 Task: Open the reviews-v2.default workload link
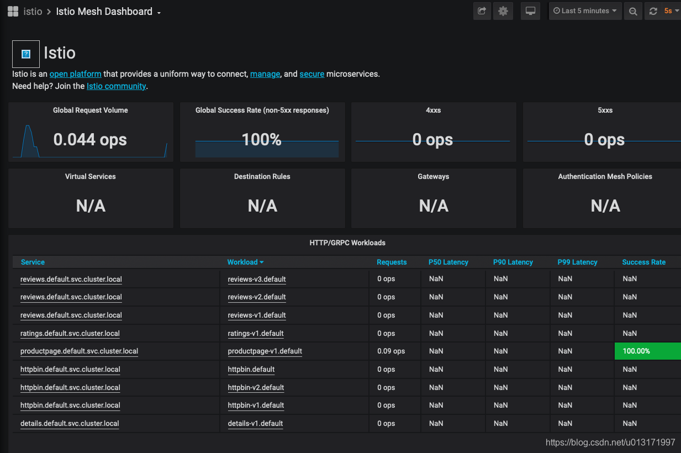(x=257, y=297)
